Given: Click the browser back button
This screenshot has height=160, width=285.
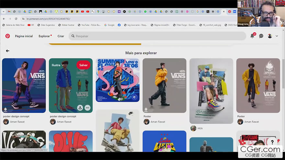Looking at the screenshot, I should pyautogui.click(x=4, y=19).
